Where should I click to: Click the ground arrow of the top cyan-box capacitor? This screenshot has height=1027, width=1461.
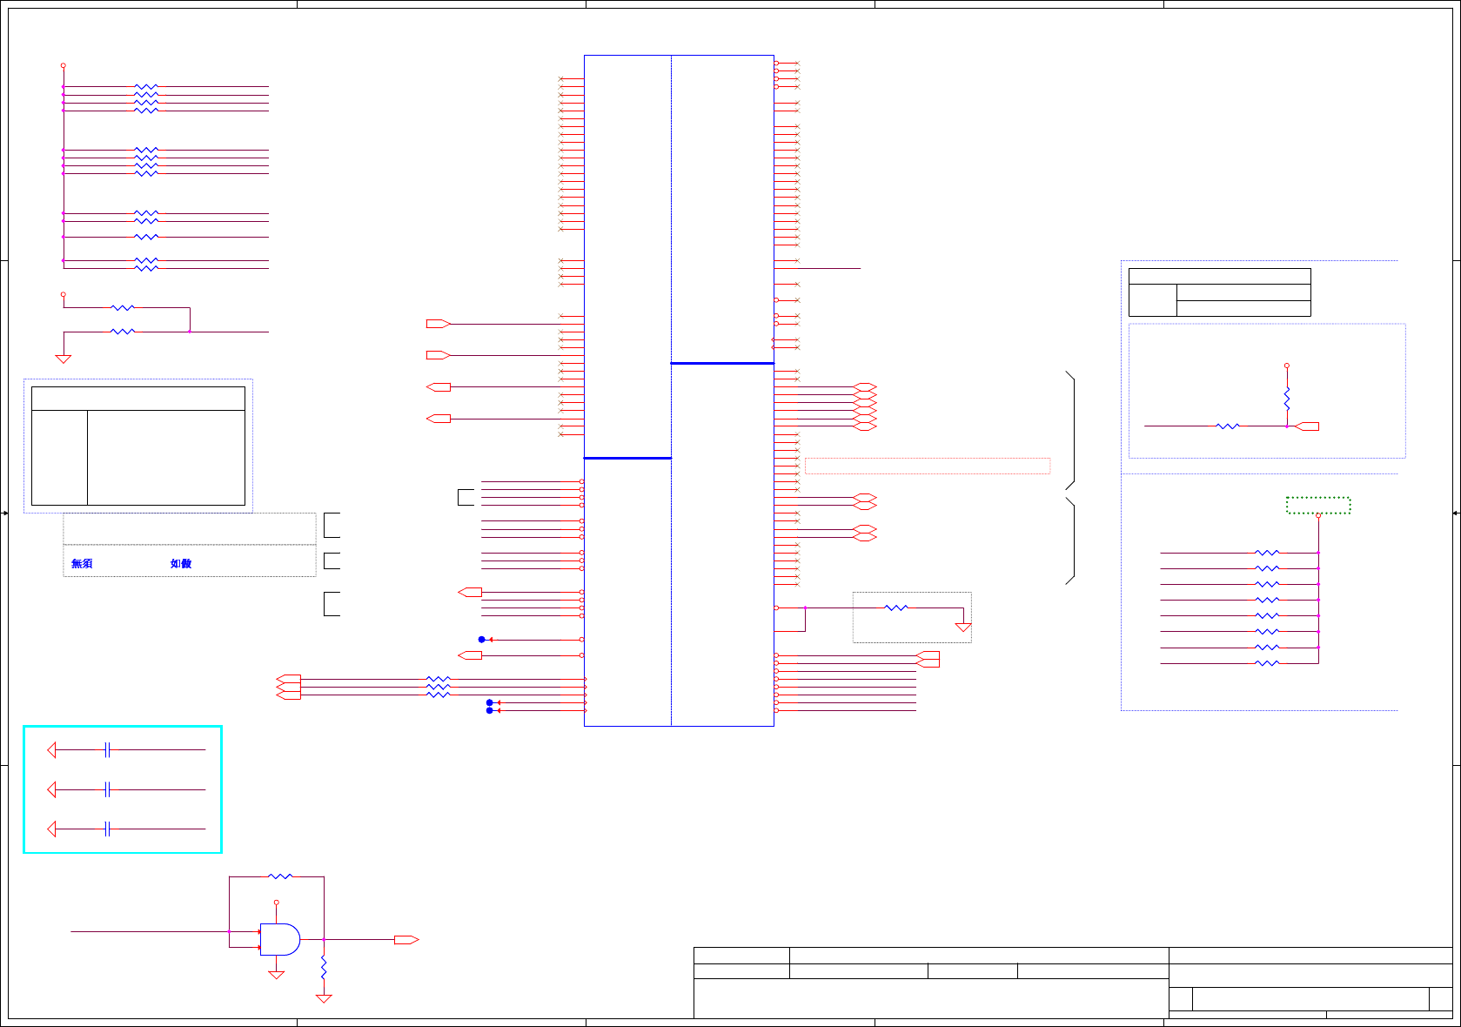click(51, 749)
